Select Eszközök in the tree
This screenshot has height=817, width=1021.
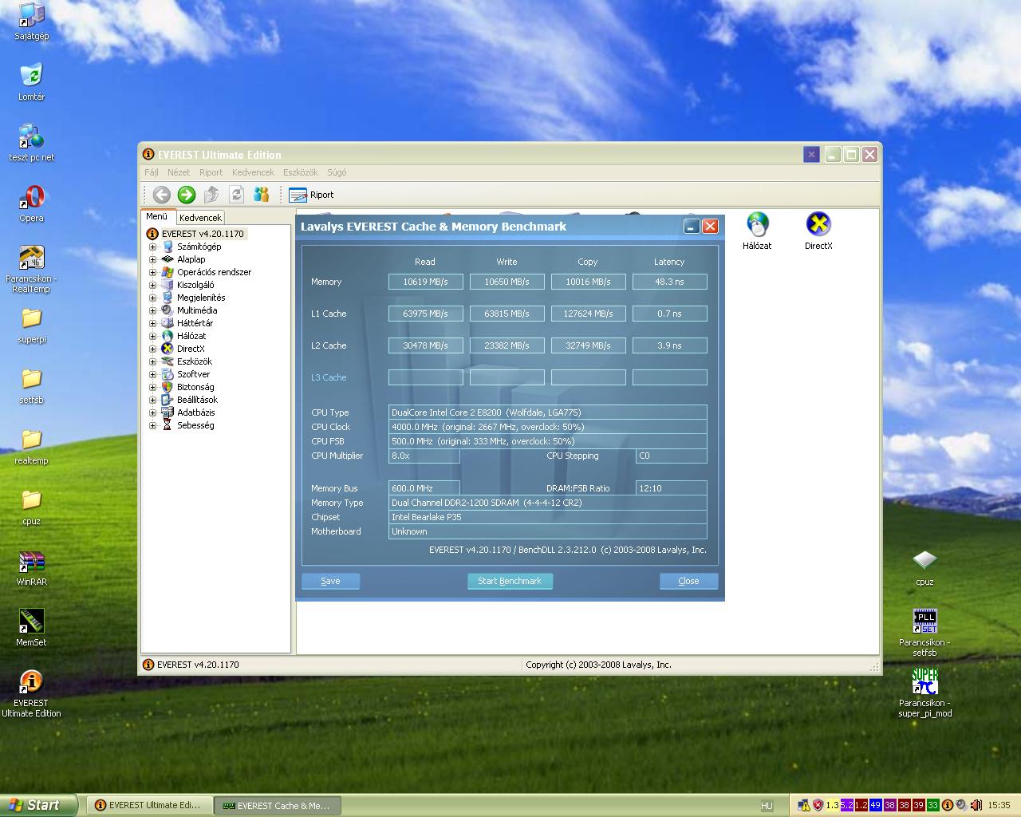tap(194, 361)
